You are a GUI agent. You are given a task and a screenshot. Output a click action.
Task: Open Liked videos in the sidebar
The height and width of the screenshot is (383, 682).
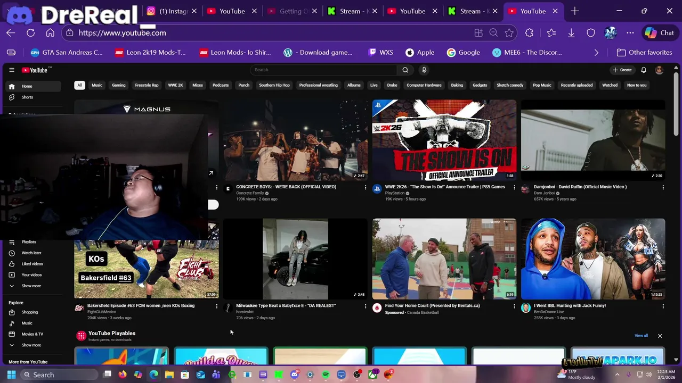click(x=33, y=264)
